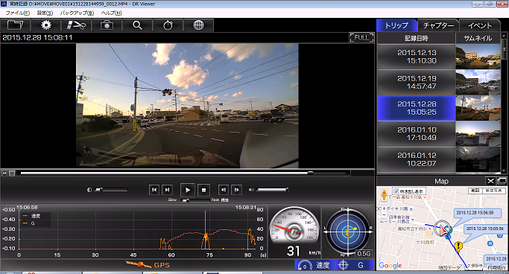Click the speaker volume icon
The height and width of the screenshot is (274, 509).
coord(251,190)
